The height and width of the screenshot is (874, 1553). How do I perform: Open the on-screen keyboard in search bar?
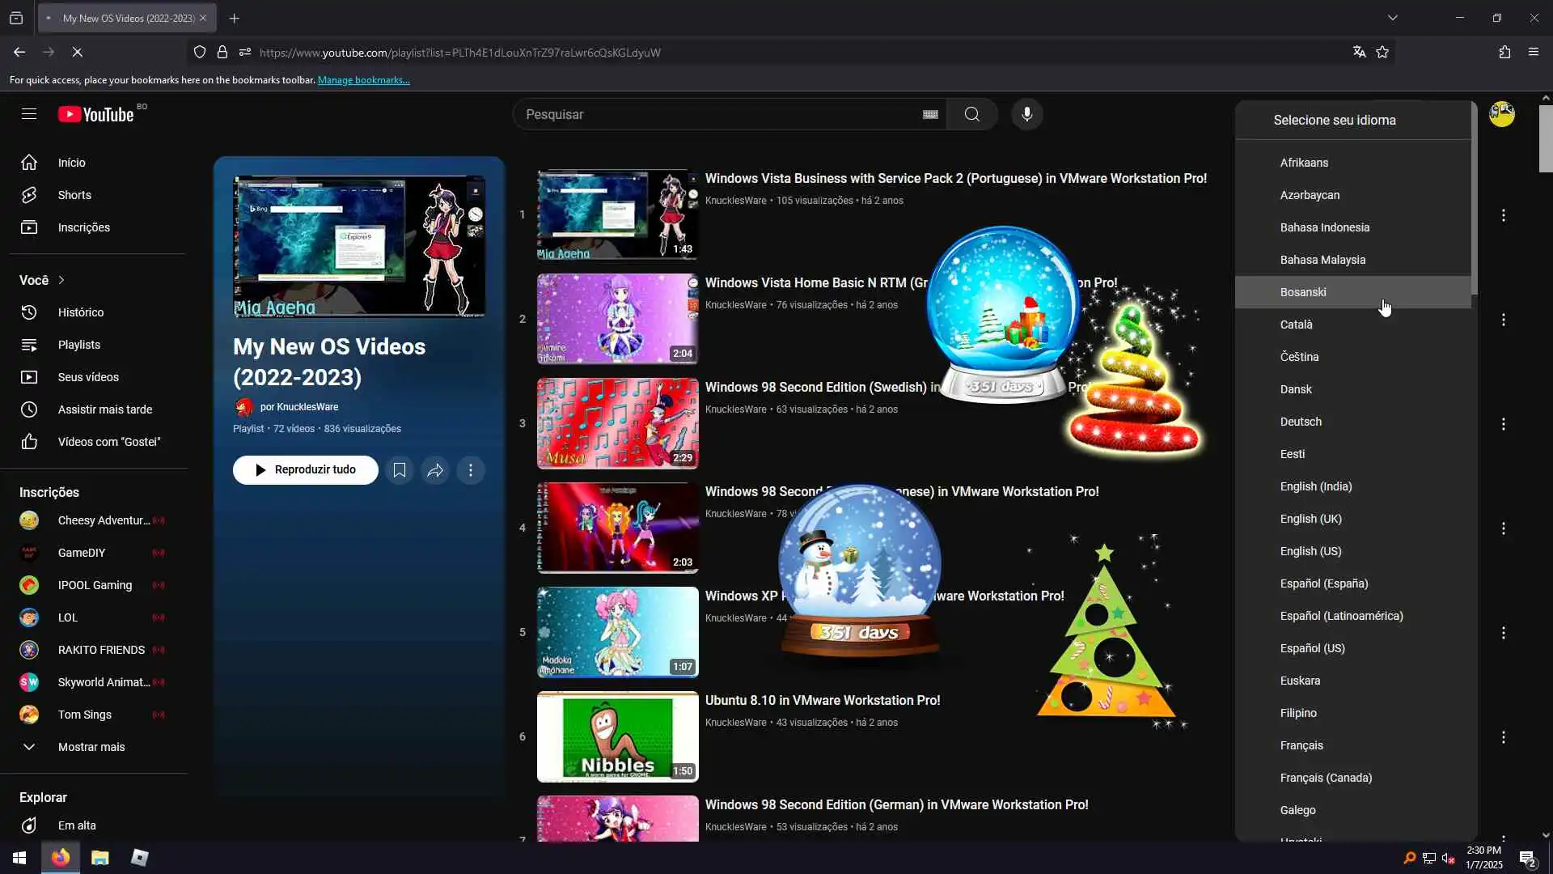click(930, 114)
